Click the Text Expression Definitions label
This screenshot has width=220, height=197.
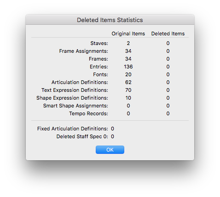75,90
